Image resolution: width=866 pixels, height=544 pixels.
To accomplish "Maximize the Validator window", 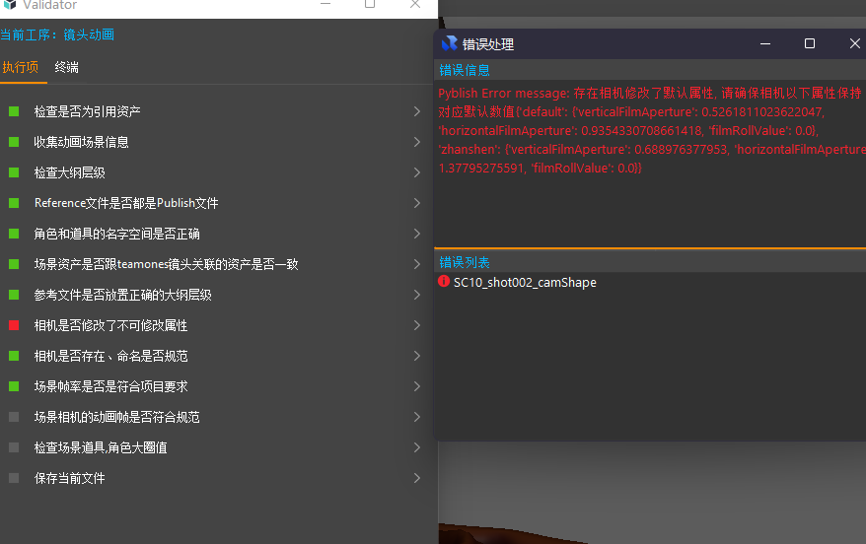I will (370, 4).
